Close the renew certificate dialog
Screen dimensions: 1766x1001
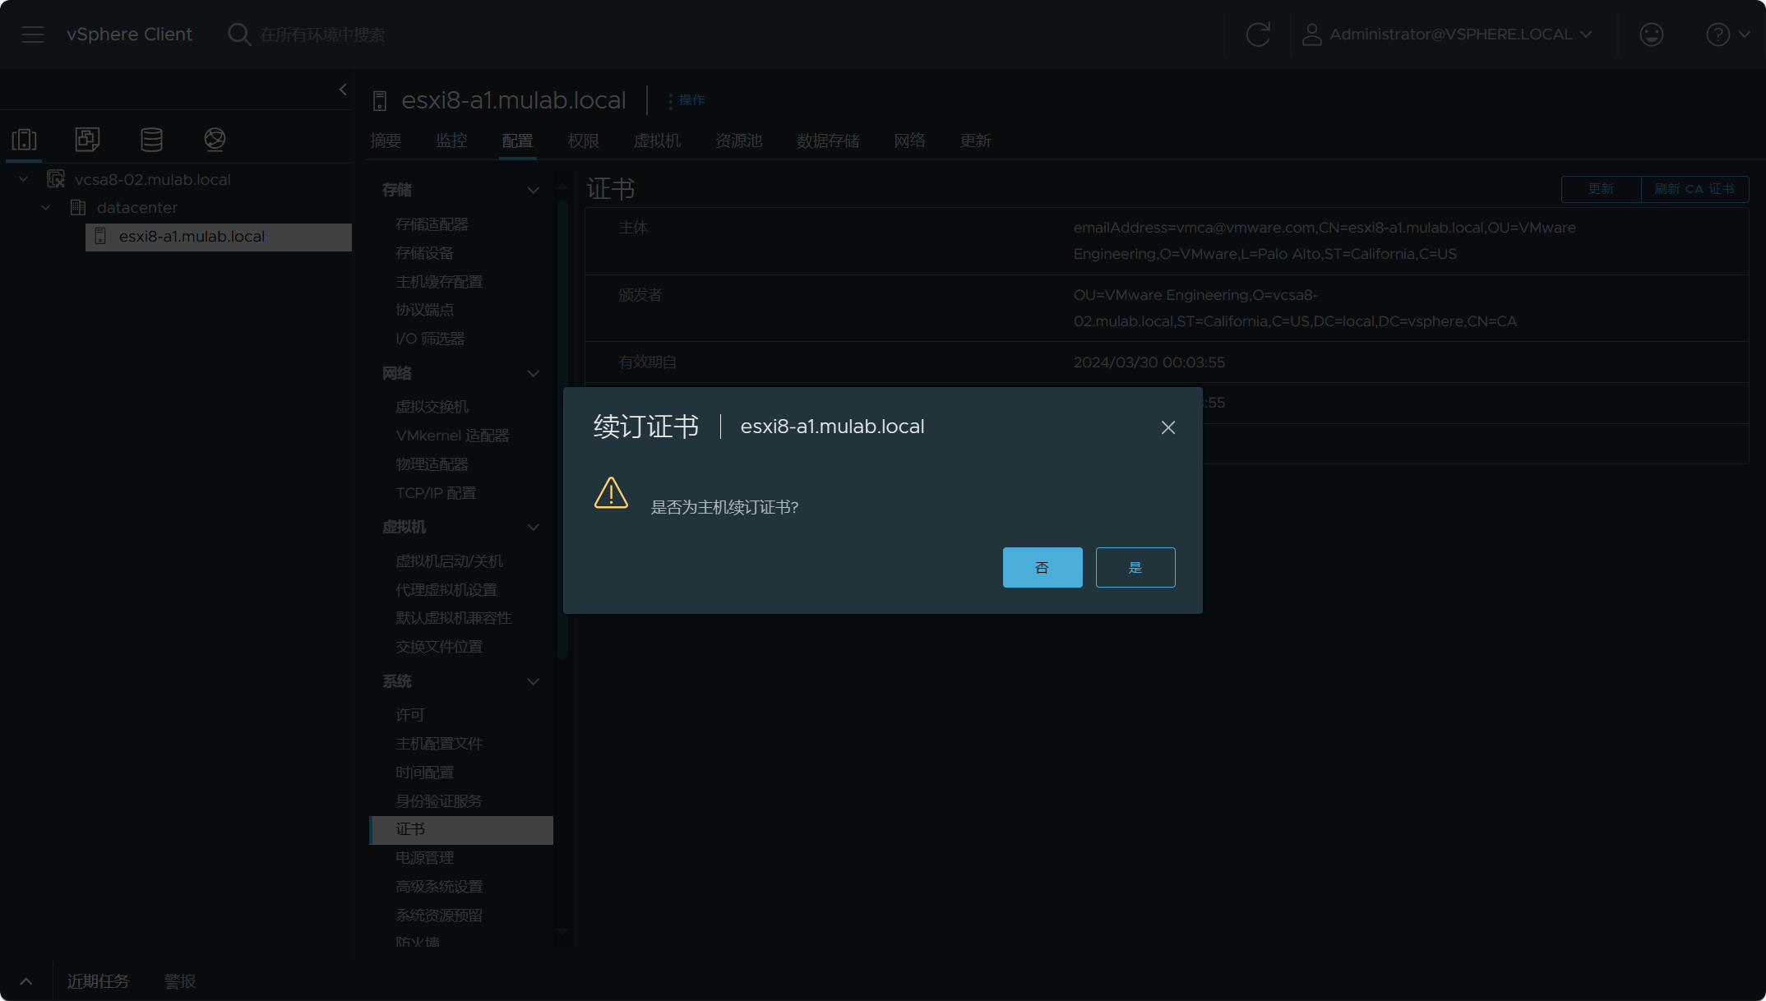pos(1167,427)
